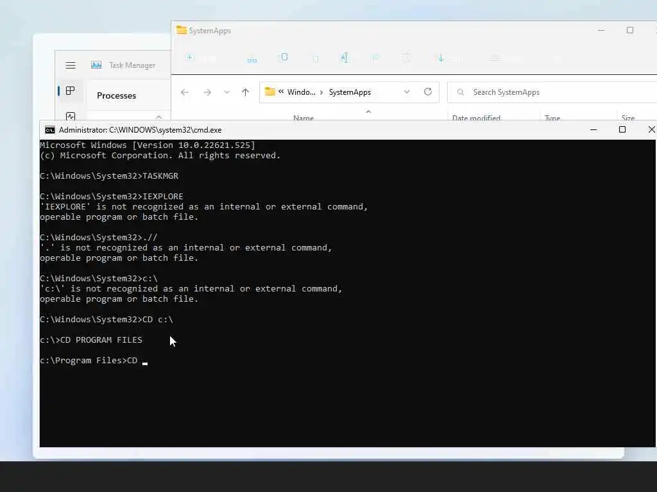Click the 'C:\Windows\System32>CD c:\' command line
Screen dimensions: 657x492
pos(107,319)
